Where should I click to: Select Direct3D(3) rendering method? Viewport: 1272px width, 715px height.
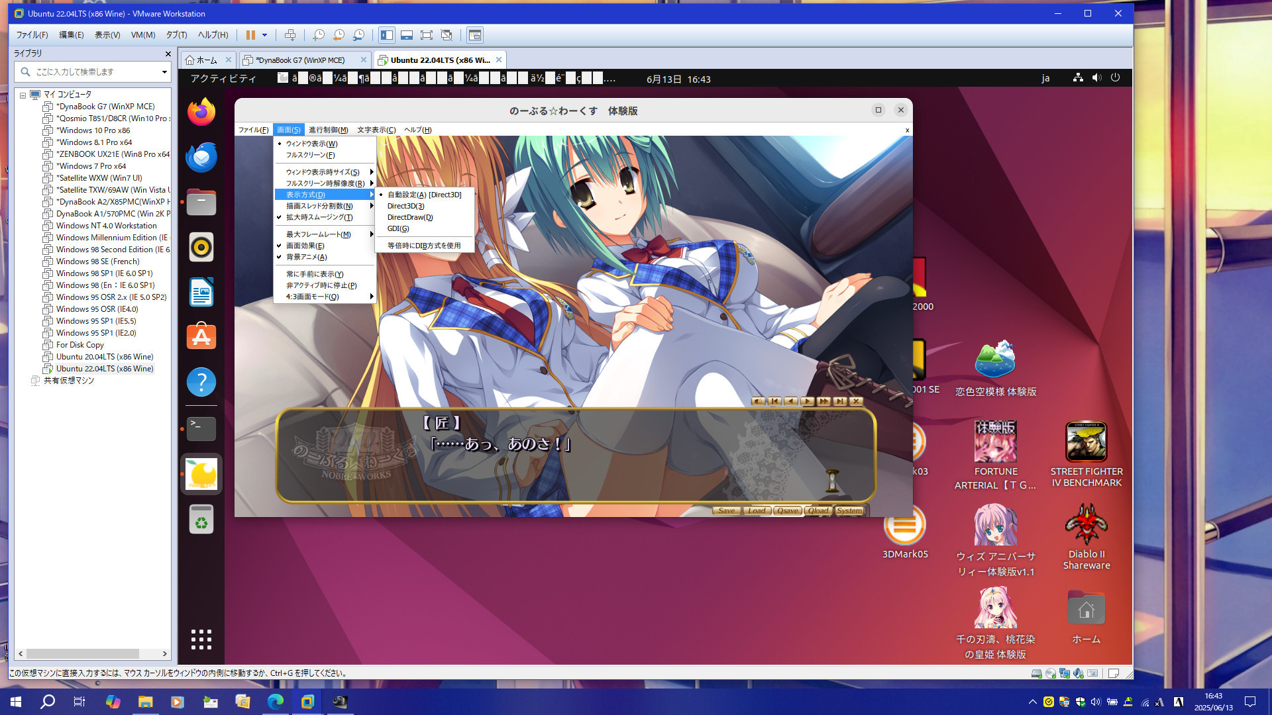(x=424, y=206)
